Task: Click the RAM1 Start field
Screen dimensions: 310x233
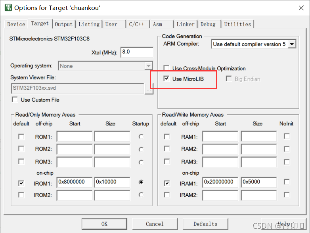Action: point(220,136)
